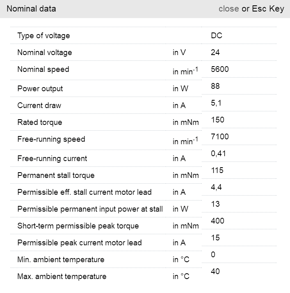Select Short-term permissible peak torque label
This screenshot has height=293, width=290.
[x=78, y=226]
